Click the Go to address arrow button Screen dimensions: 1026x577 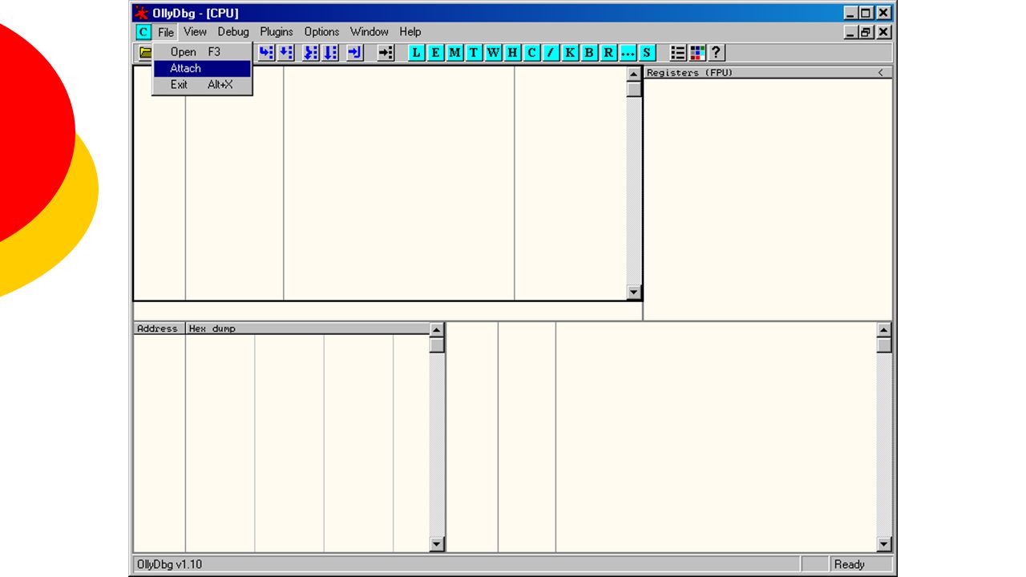[386, 53]
